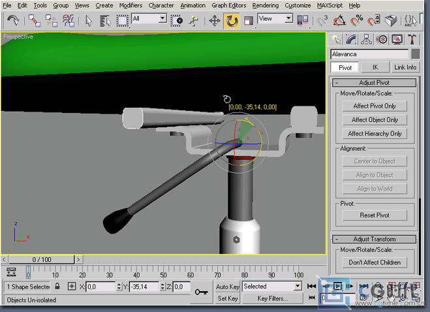Open the Rendering menu
430x312 pixels.
pos(265,5)
